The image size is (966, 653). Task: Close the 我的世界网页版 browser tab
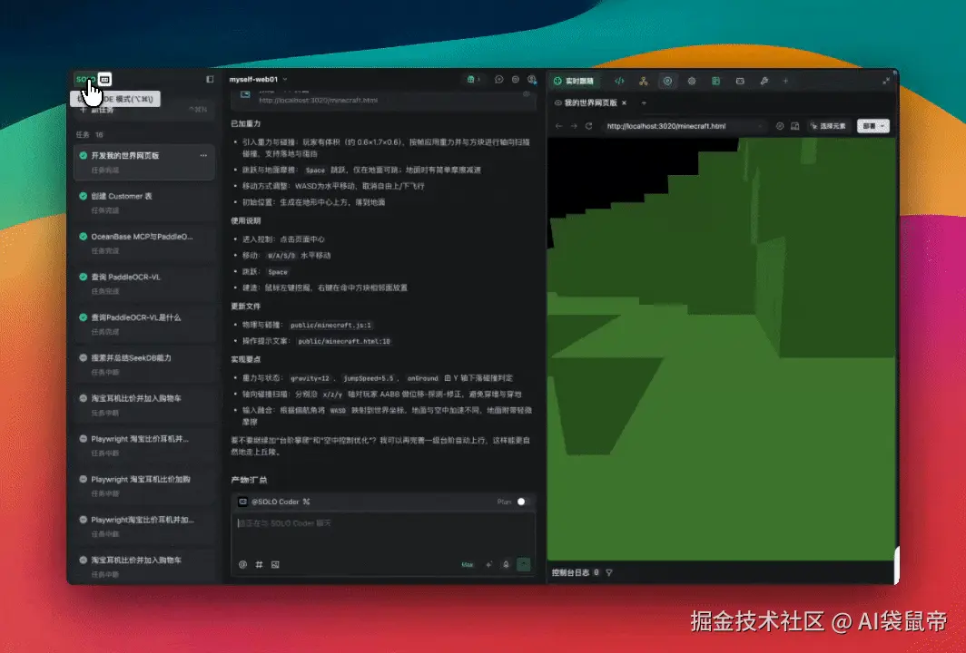(x=624, y=102)
